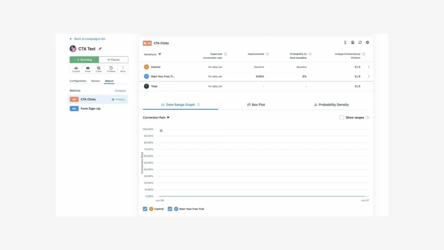Open report settings gear icon
Viewport: 444px width, 250px height.
(x=367, y=43)
